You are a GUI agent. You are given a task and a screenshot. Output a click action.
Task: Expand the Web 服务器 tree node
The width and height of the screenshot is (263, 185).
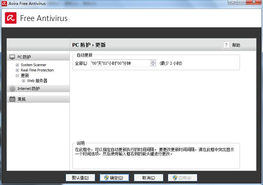point(23,81)
